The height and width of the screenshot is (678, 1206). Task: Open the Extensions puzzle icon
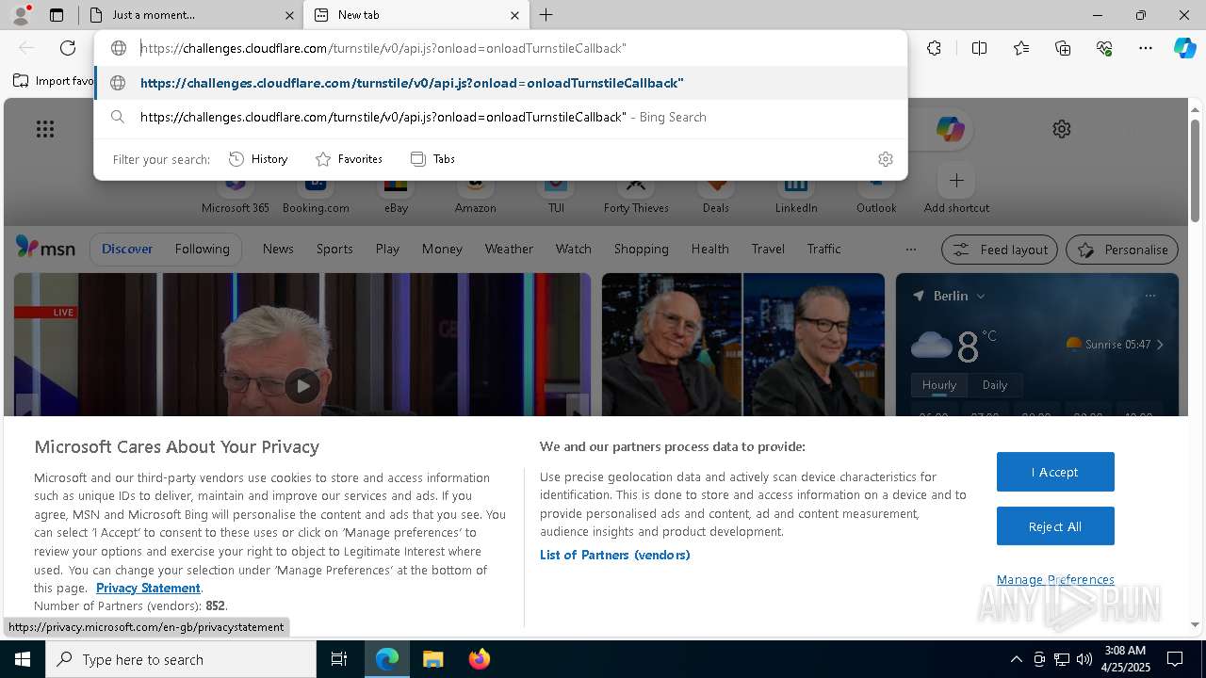click(x=934, y=48)
